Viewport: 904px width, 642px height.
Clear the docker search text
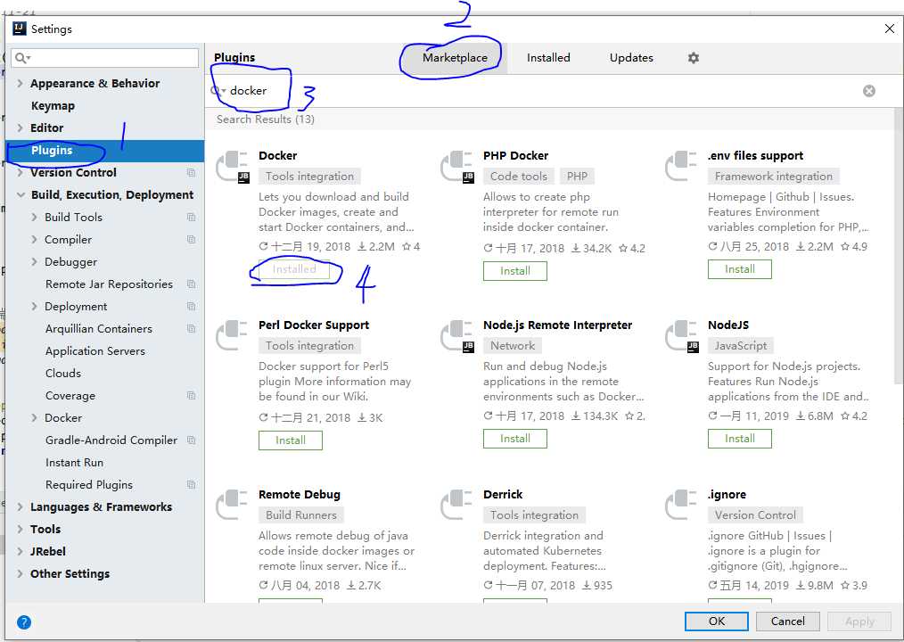(869, 91)
